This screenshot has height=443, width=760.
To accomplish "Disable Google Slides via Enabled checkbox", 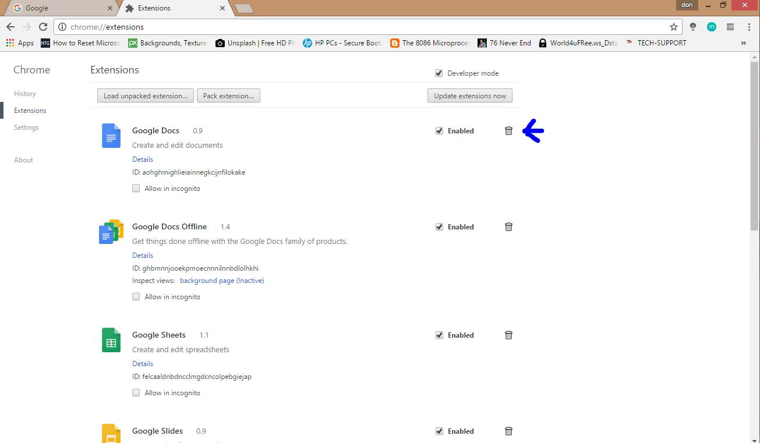I will point(439,431).
